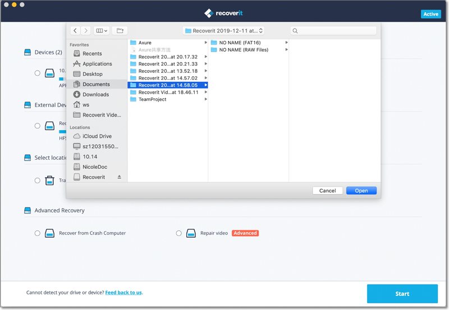The height and width of the screenshot is (310, 449).
Task: Click the Applications sidebar icon
Action: [x=76, y=63]
